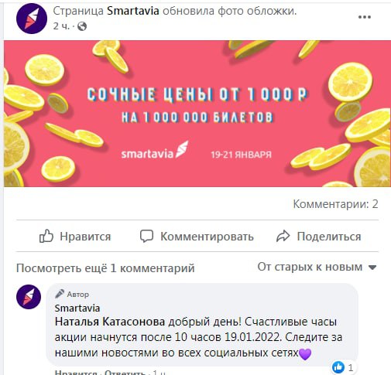The height and width of the screenshot is (375, 391).
Task: Open 'Комментарии: 2' count link
Action: click(x=335, y=204)
